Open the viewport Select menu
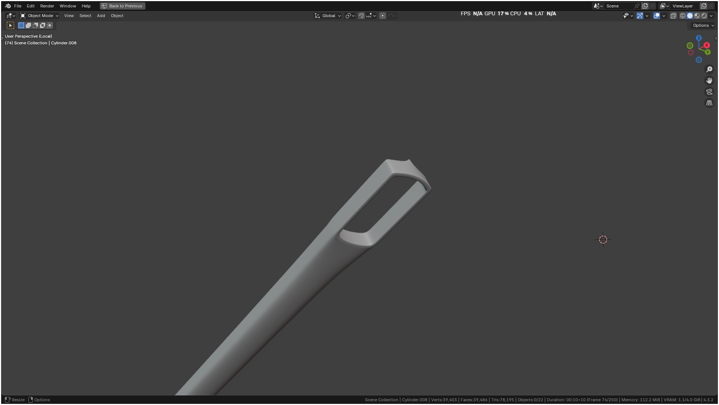719x405 pixels. (x=85, y=16)
